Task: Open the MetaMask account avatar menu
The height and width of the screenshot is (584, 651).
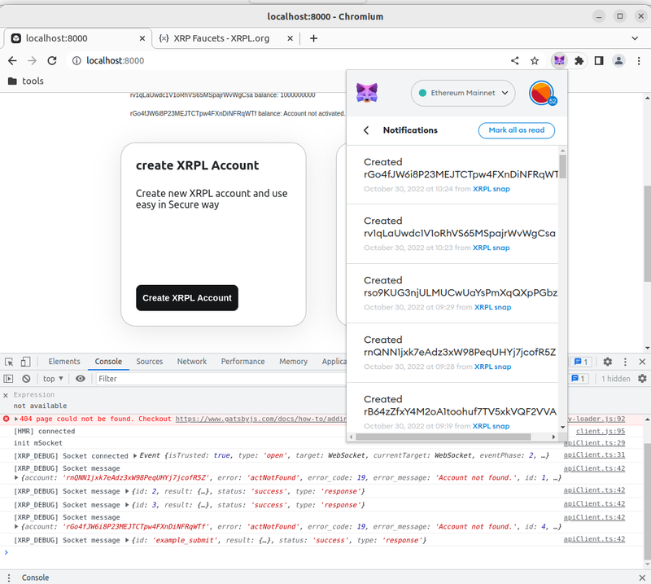Action: tap(542, 93)
